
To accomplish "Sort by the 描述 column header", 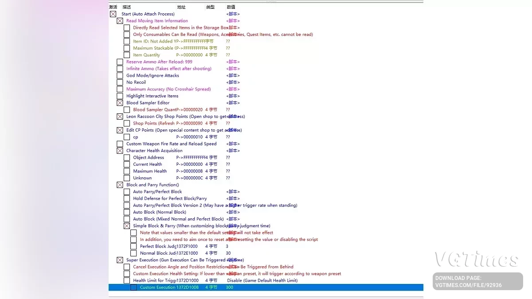I will point(127,7).
